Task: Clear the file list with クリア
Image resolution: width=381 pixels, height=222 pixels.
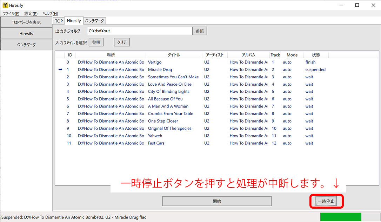Action: (x=122, y=42)
